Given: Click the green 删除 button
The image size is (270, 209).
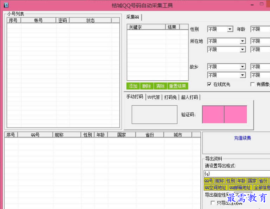Looking at the screenshot, I should click(x=147, y=86).
